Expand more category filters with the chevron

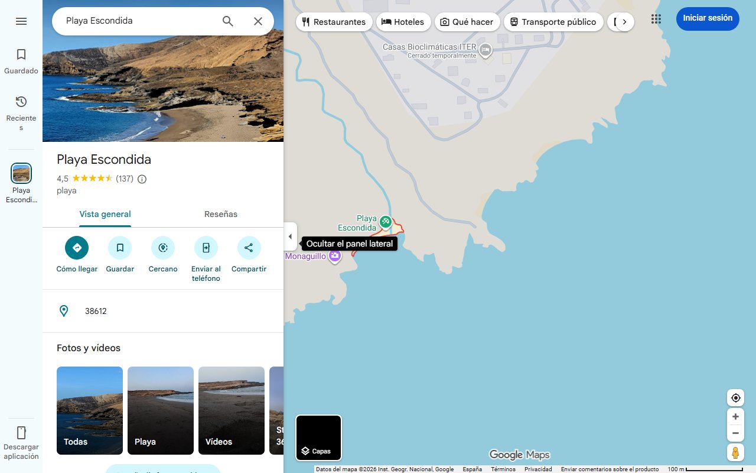pos(624,21)
